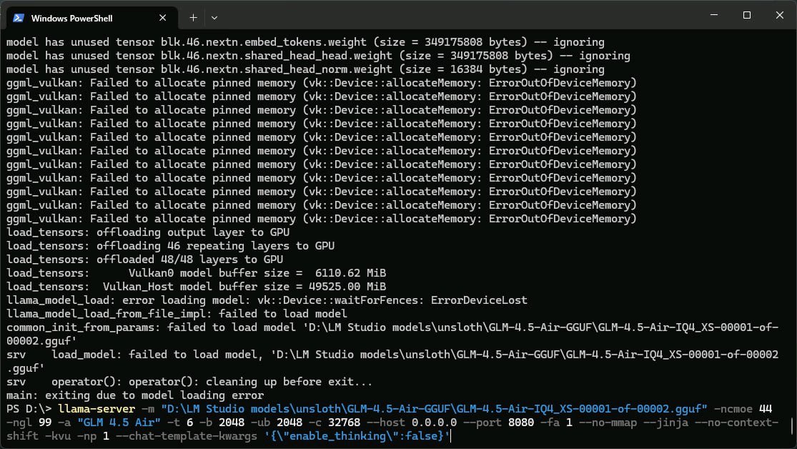Click the 'PS D:\>' prompt
Image resolution: width=797 pixels, height=449 pixels.
point(29,409)
